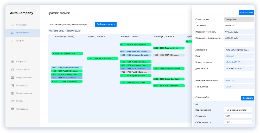Click the Среда (11 нояб.) column header
The height and width of the screenshot is (133, 260).
pos(96,36)
